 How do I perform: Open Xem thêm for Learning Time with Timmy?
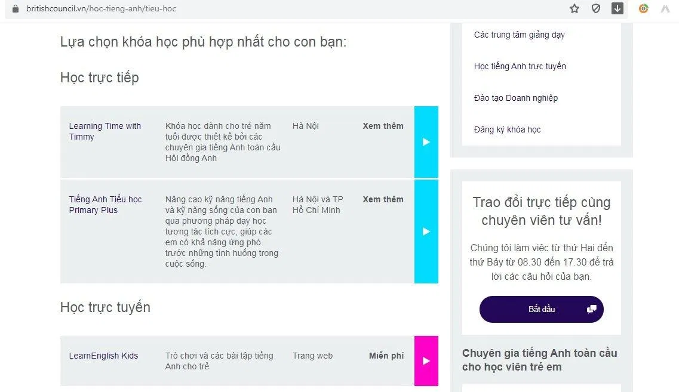pos(383,126)
